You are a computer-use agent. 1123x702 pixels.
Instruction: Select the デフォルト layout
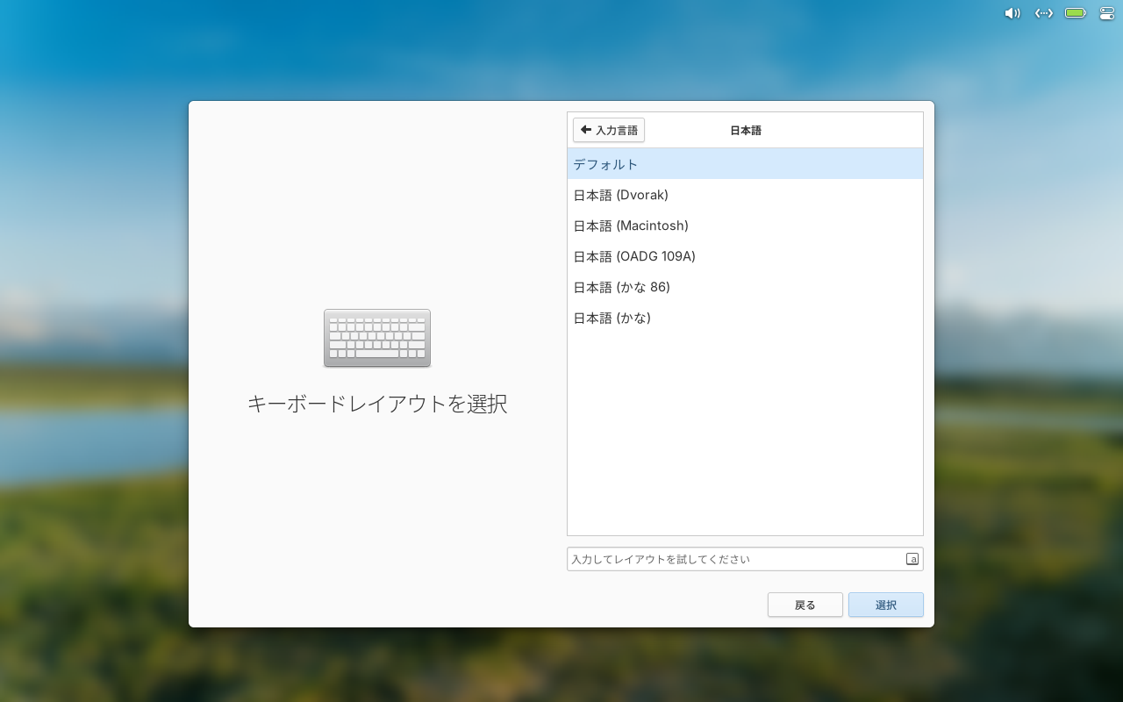point(745,164)
